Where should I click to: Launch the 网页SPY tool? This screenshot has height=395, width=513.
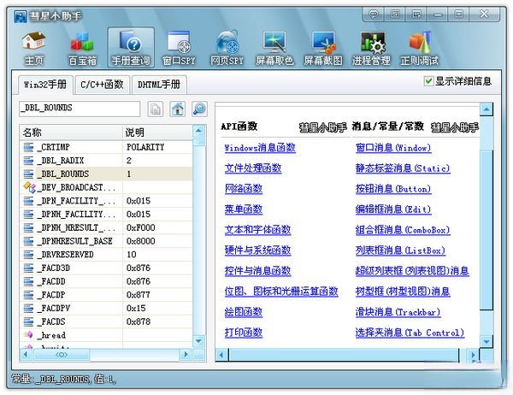coord(227,48)
